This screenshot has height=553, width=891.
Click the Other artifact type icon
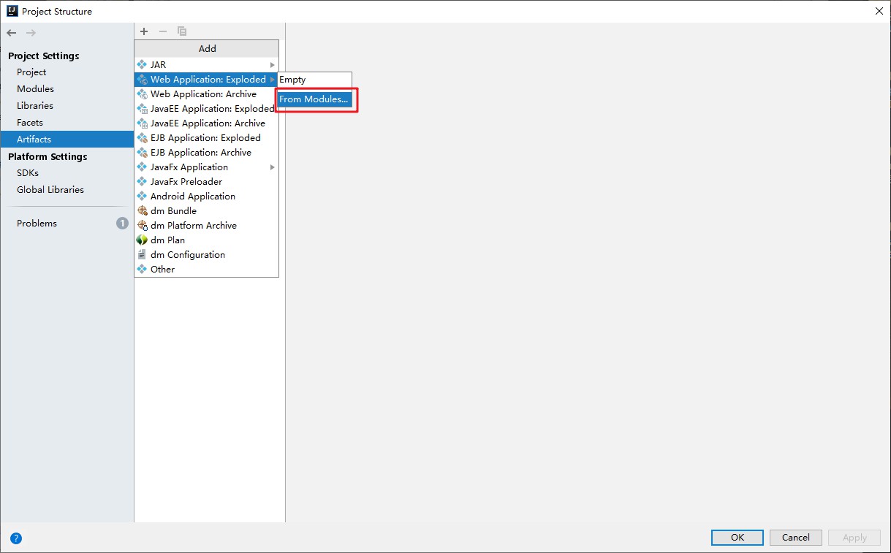(142, 270)
